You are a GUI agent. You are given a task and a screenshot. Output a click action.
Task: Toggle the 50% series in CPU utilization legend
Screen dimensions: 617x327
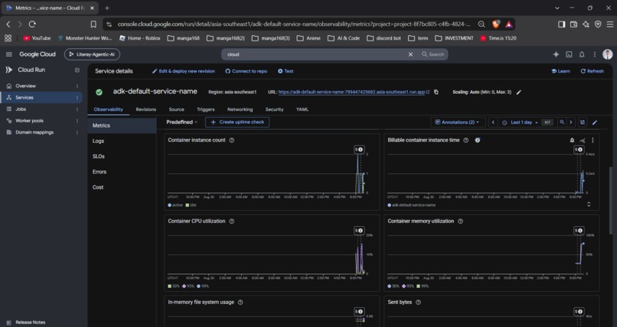coord(174,287)
